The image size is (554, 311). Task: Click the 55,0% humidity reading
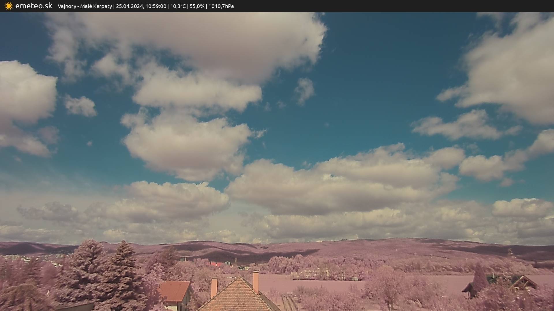point(197,6)
